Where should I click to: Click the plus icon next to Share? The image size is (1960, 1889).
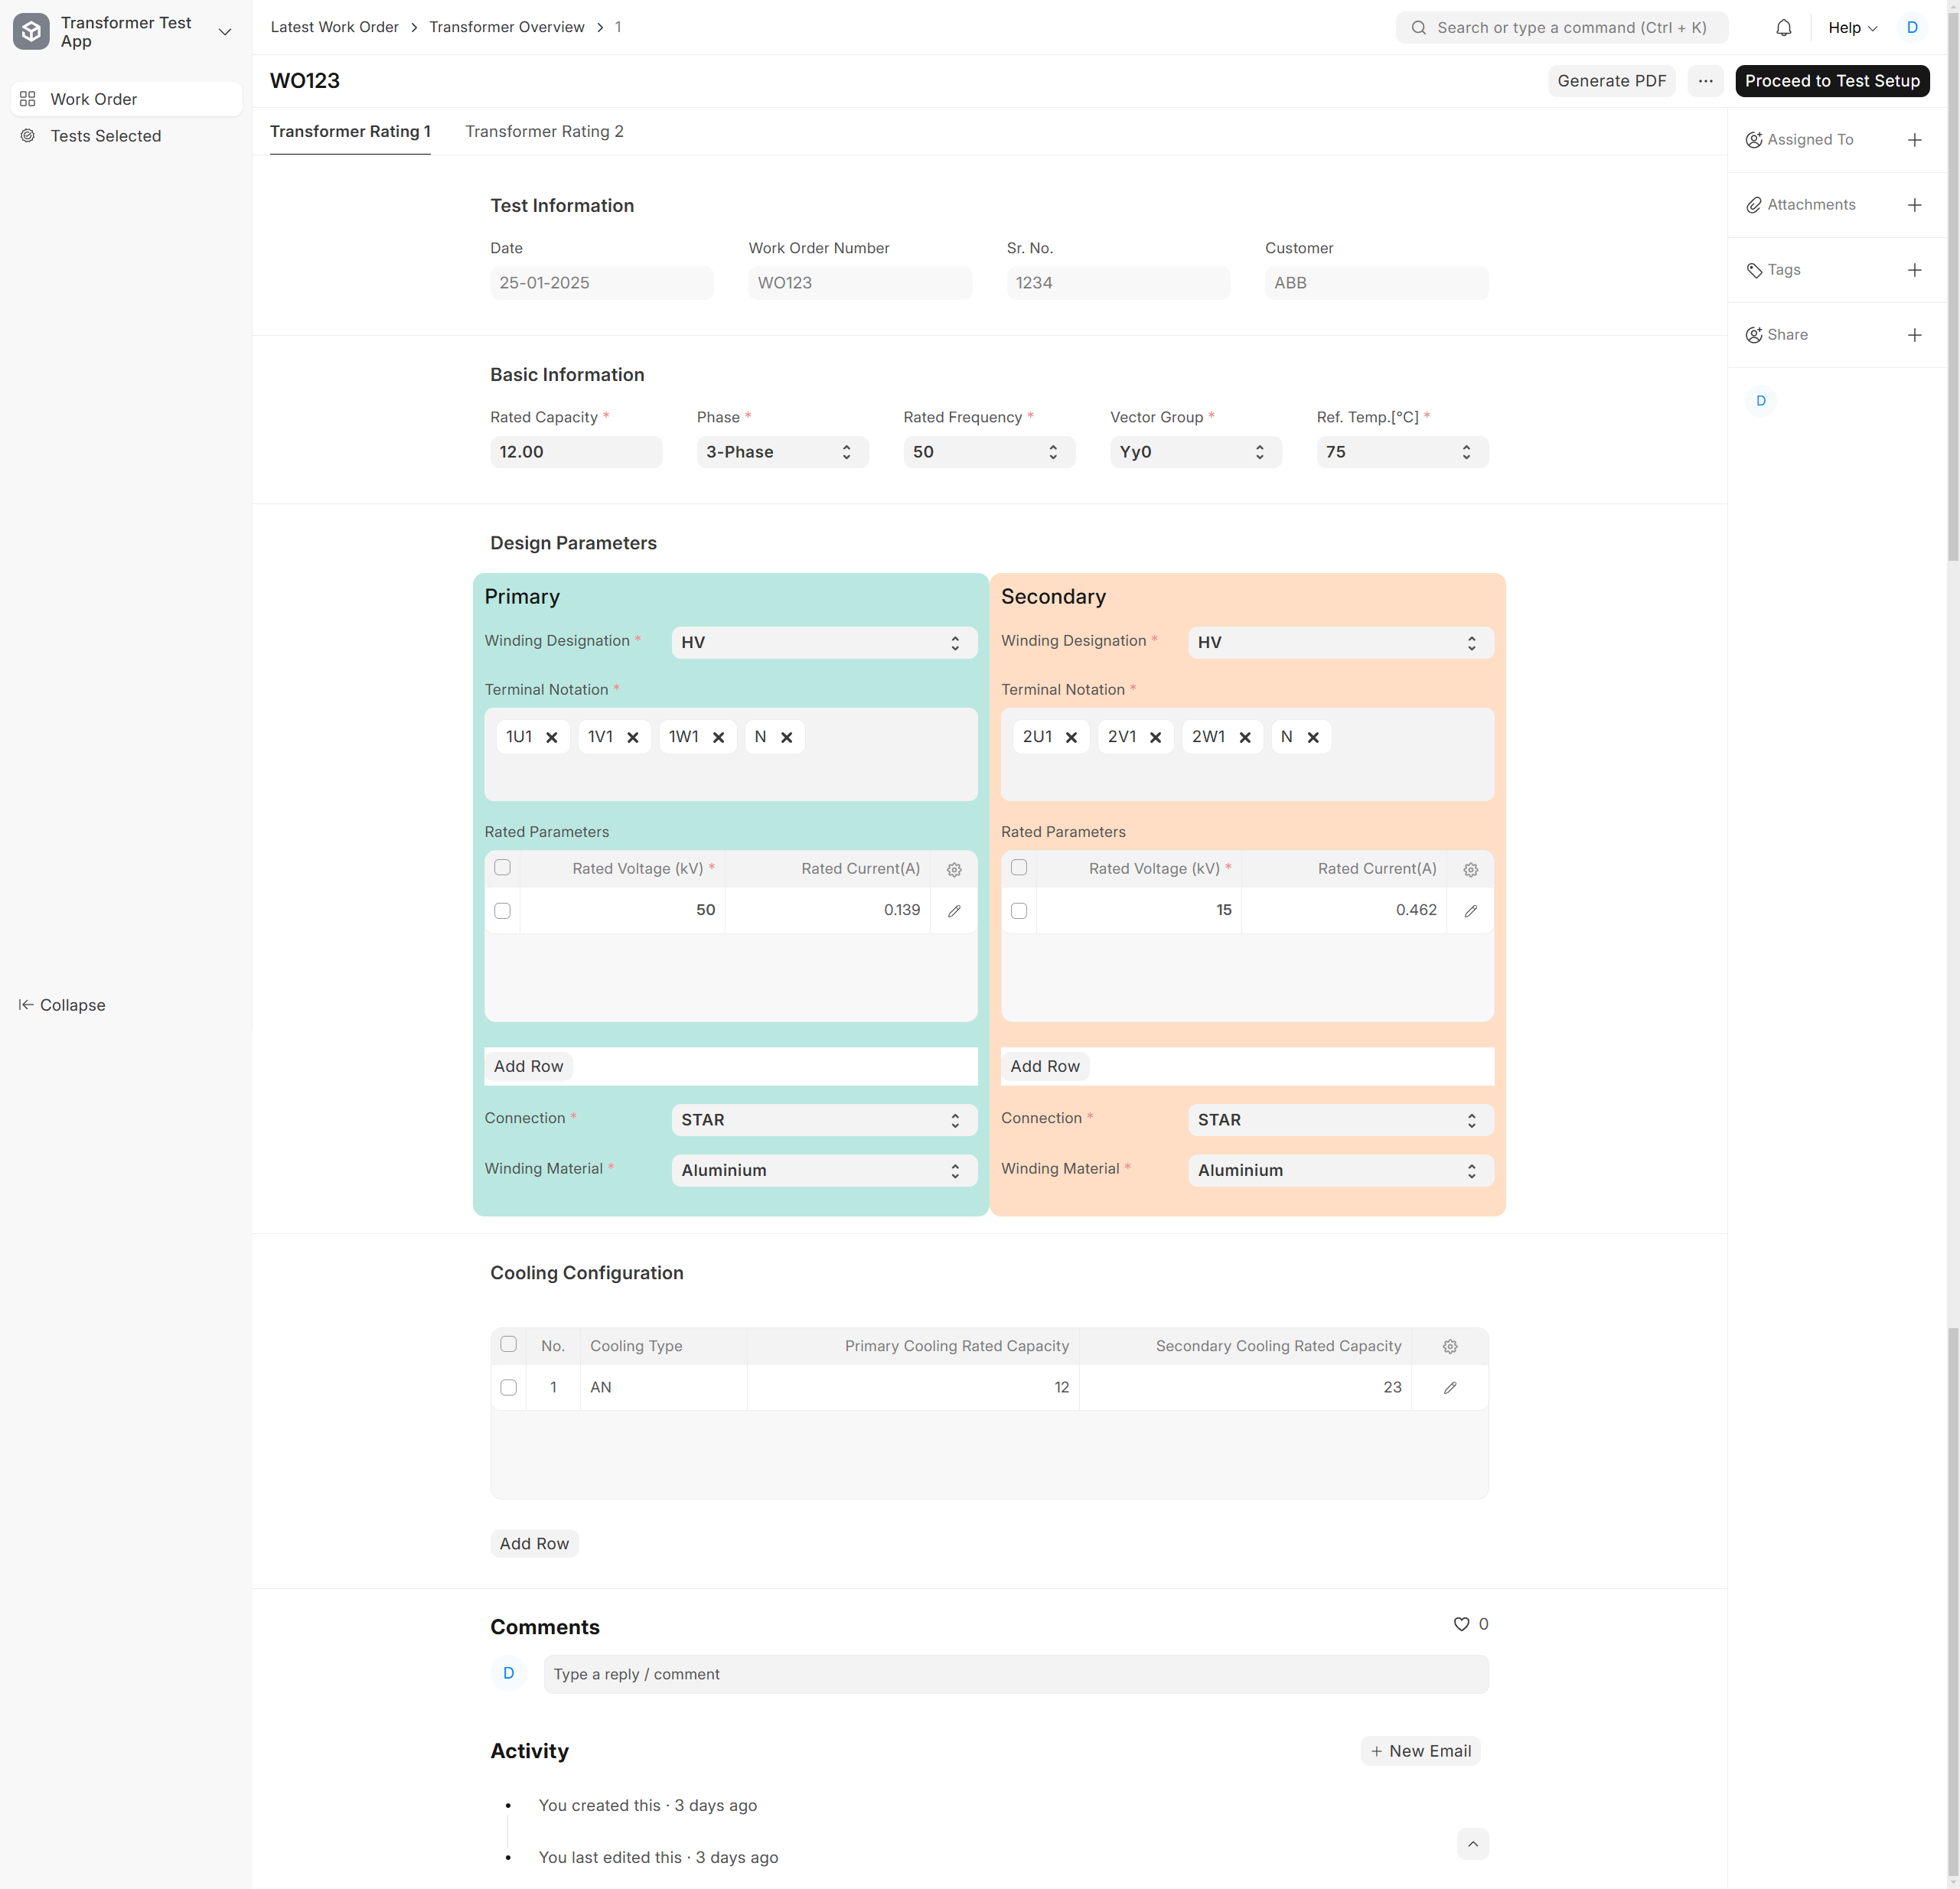1914,335
